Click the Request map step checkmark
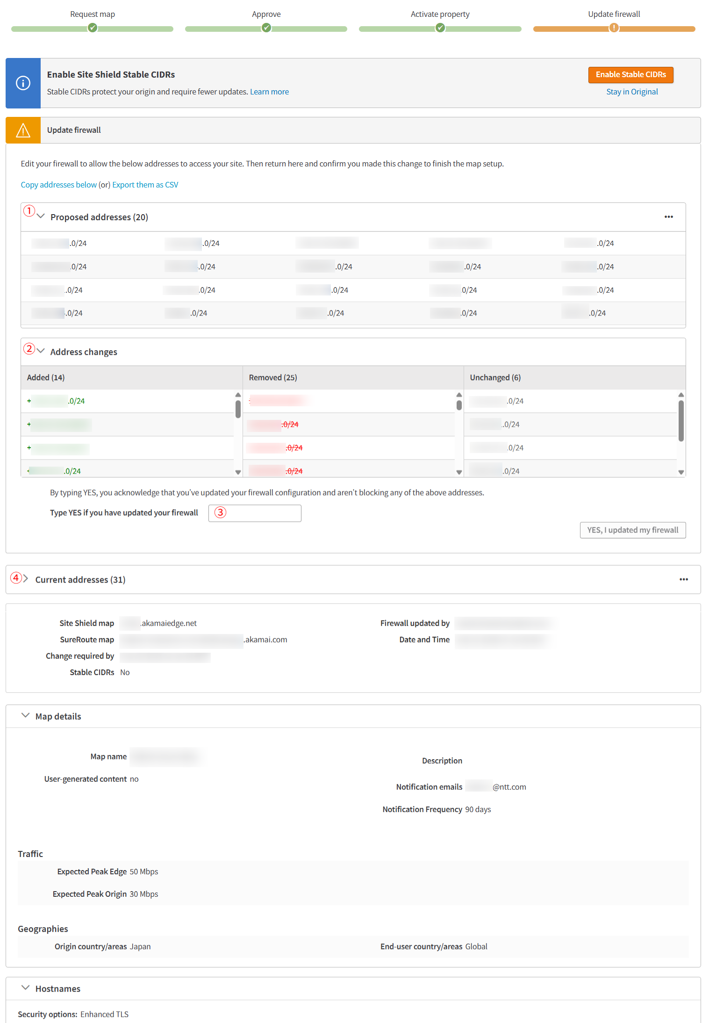This screenshot has width=709, height=1023. 93,28
